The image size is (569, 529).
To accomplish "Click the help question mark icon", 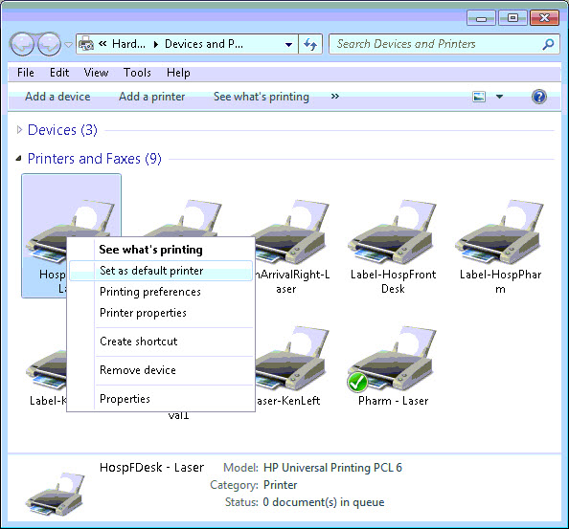I will (x=539, y=97).
